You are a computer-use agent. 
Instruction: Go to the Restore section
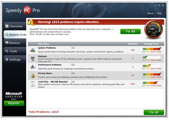click(15, 43)
